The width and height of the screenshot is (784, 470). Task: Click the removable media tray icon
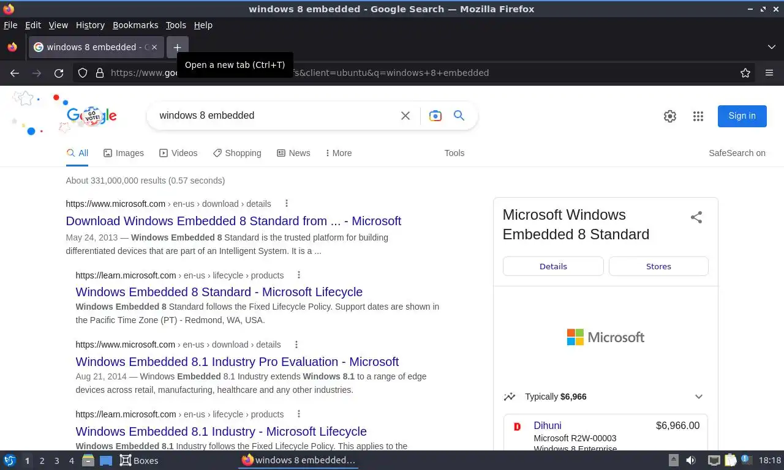click(x=674, y=460)
